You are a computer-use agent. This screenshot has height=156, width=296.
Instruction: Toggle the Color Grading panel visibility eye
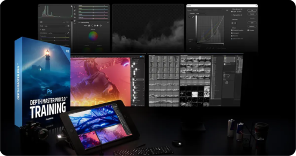(x=108, y=22)
